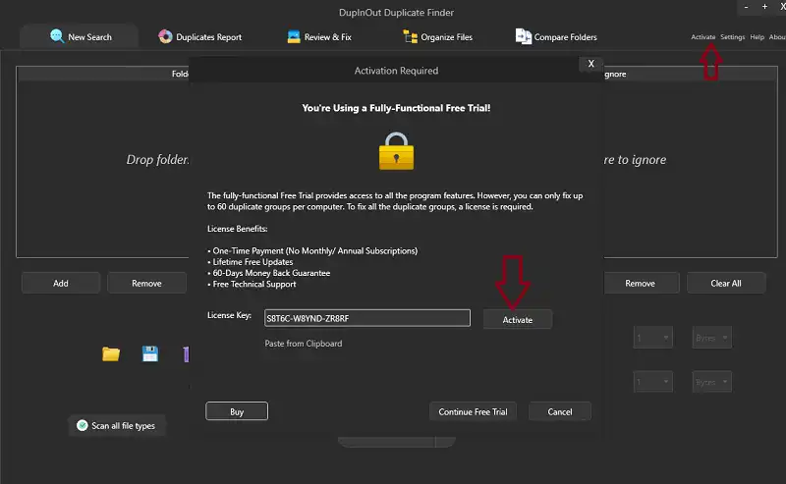Select the Organize Files folder-tree icon
This screenshot has width=786, height=484.
pos(411,37)
